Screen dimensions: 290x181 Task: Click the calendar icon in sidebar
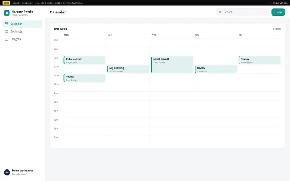[x=6, y=24]
